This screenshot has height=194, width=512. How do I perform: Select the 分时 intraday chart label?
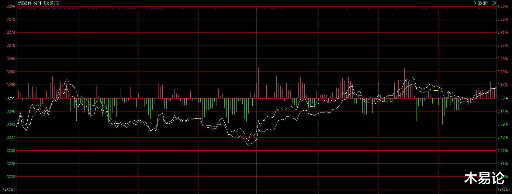tap(37, 3)
